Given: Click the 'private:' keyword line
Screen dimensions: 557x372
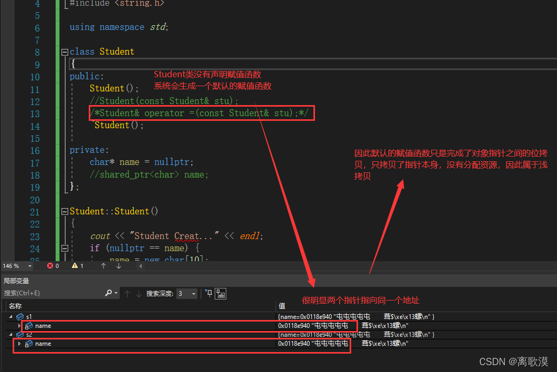Looking at the screenshot, I should (x=89, y=150).
